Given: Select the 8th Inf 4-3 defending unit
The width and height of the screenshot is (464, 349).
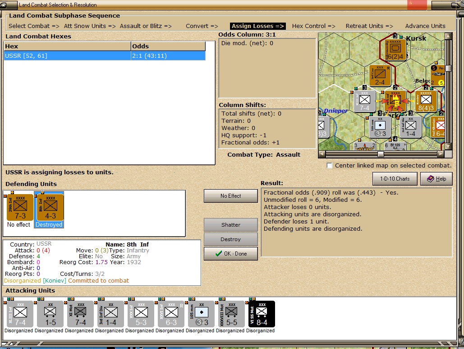Looking at the screenshot, I should tap(51, 207).
